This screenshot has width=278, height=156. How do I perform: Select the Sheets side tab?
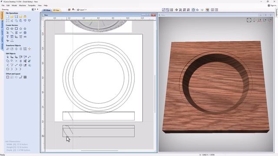coord(2,46)
